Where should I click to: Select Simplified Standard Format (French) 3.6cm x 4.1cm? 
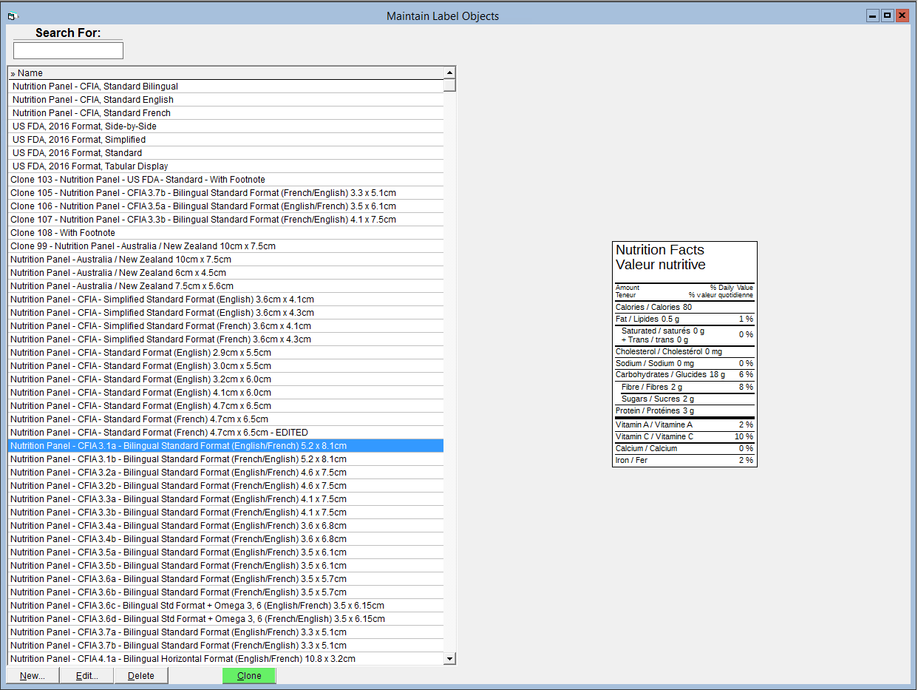pos(226,326)
